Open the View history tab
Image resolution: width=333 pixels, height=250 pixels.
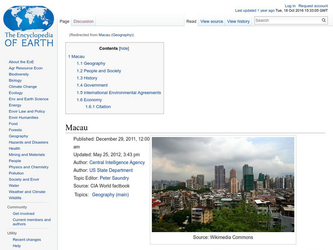(x=239, y=21)
